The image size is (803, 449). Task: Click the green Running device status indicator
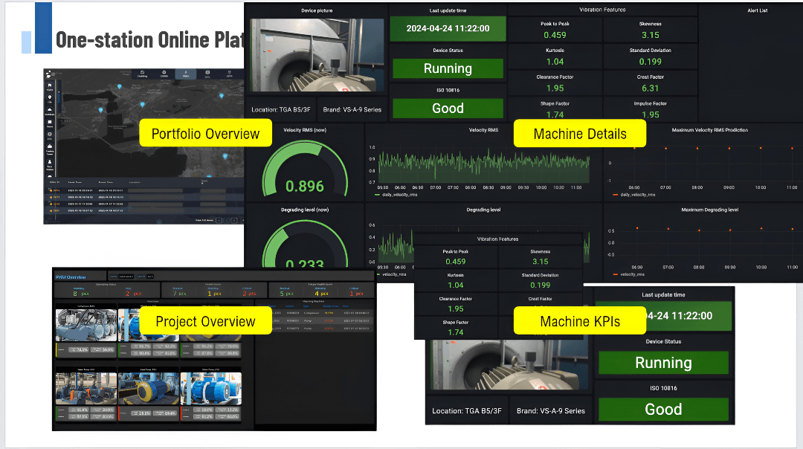(448, 68)
